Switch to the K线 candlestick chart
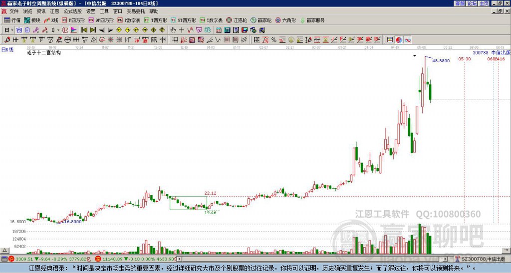The height and width of the screenshot is (273, 511). (51, 20)
